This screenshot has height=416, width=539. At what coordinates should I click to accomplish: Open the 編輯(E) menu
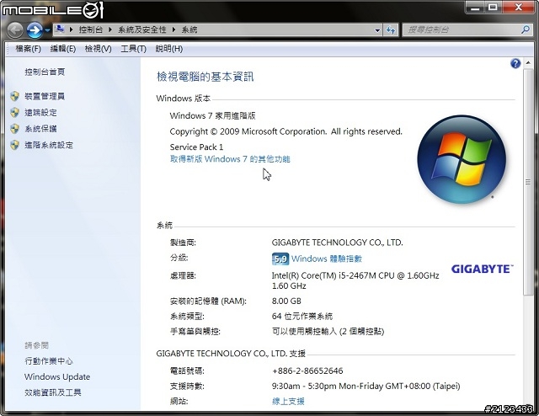pos(63,49)
